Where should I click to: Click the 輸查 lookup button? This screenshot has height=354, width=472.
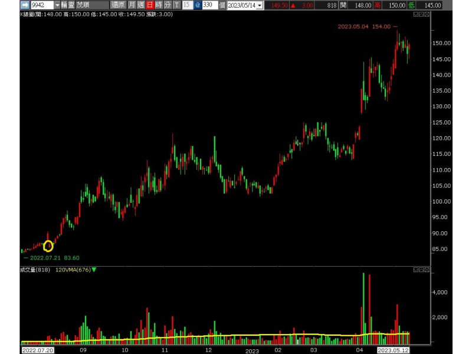point(68,5)
